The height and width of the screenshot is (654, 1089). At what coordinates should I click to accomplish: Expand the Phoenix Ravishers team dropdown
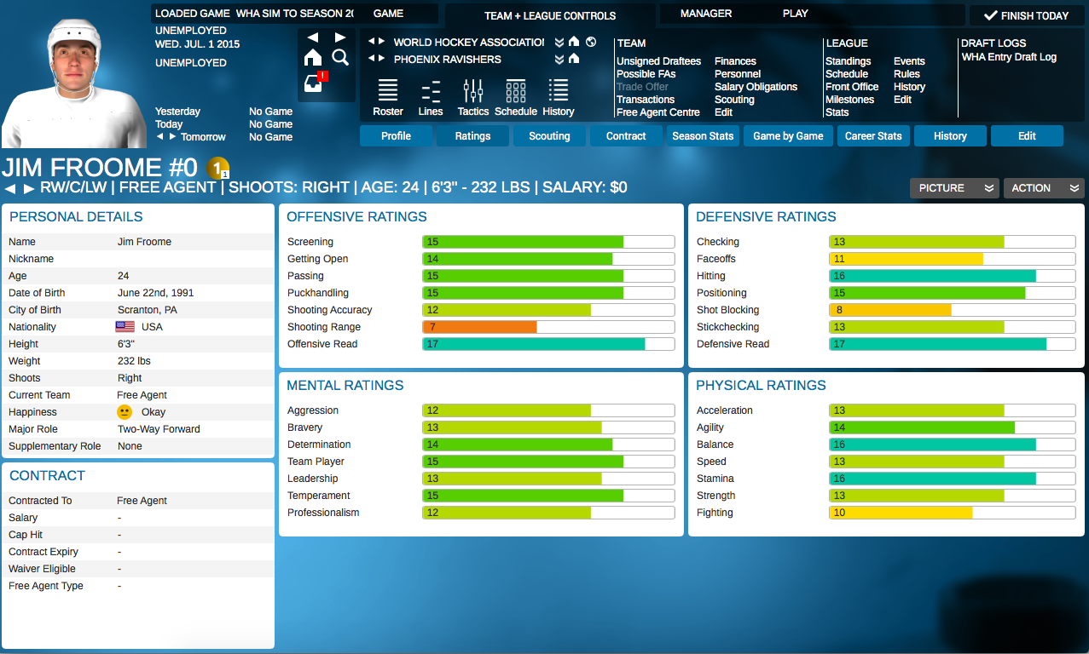[559, 59]
